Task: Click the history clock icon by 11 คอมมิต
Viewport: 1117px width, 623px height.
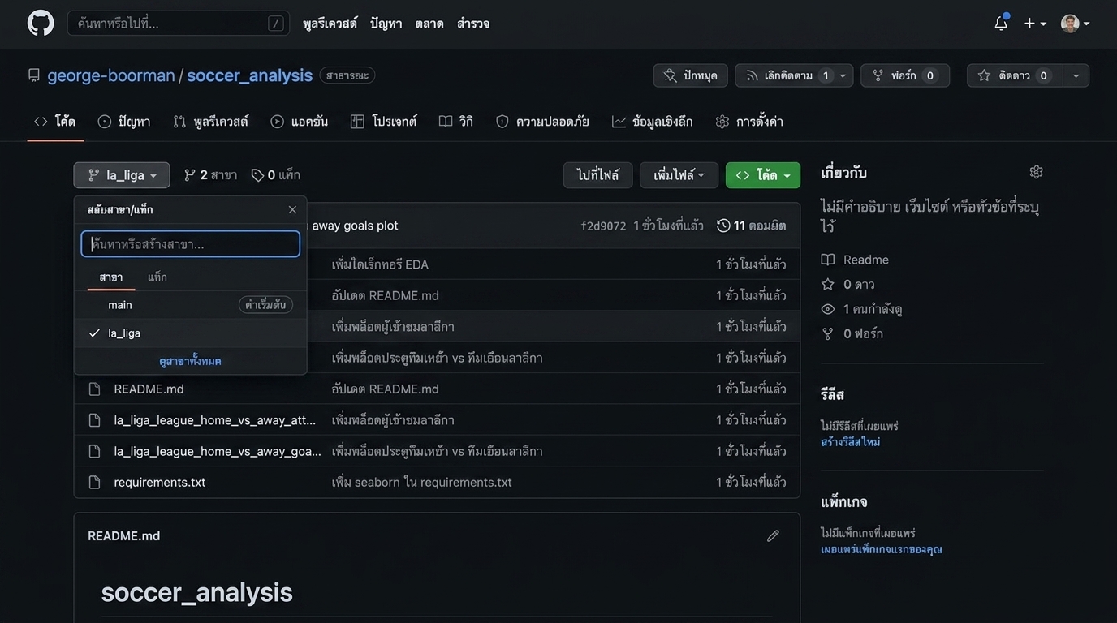Action: click(723, 226)
